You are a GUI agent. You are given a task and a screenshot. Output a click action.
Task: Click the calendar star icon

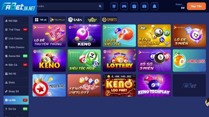pos(144,6)
